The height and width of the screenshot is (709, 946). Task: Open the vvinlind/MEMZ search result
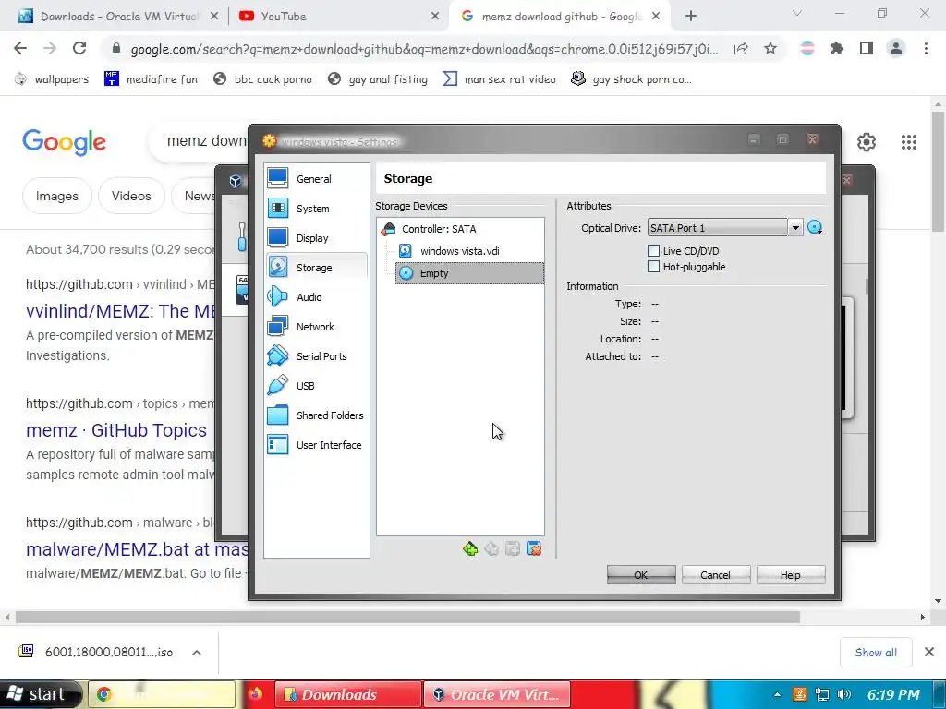point(121,311)
